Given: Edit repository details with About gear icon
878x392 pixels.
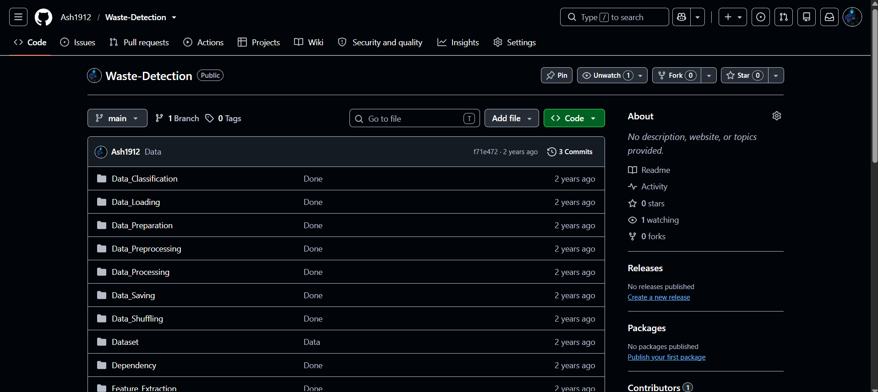Looking at the screenshot, I should pyautogui.click(x=777, y=116).
